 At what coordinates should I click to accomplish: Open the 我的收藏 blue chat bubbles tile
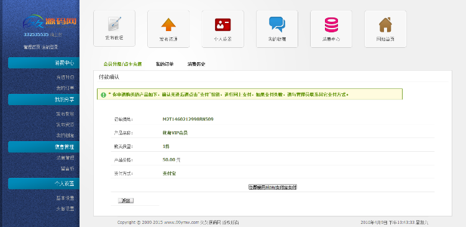point(276,29)
